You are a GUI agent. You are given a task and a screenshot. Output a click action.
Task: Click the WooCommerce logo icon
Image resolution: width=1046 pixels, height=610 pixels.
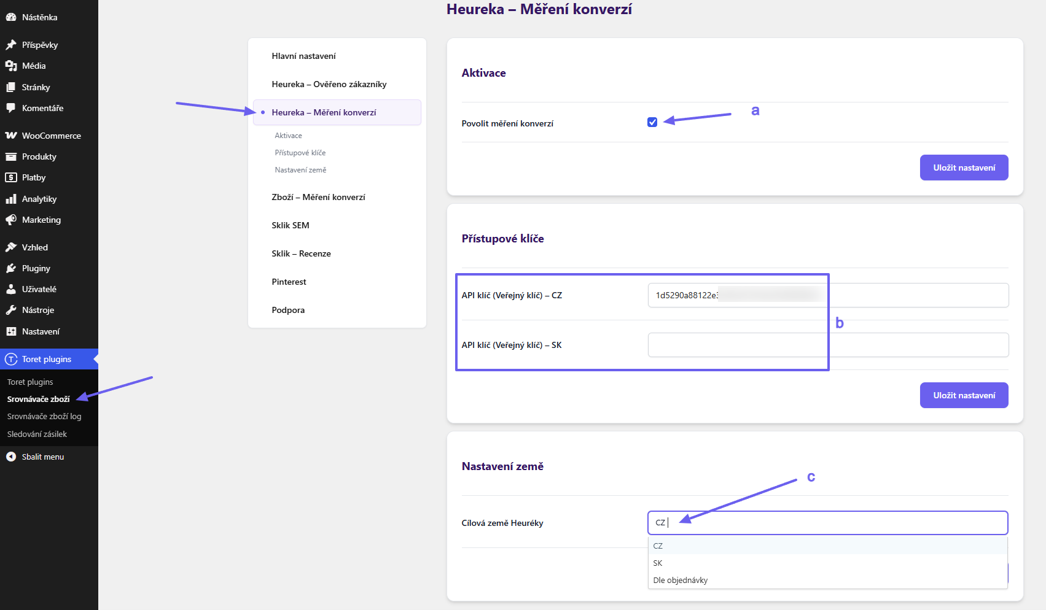tap(11, 136)
